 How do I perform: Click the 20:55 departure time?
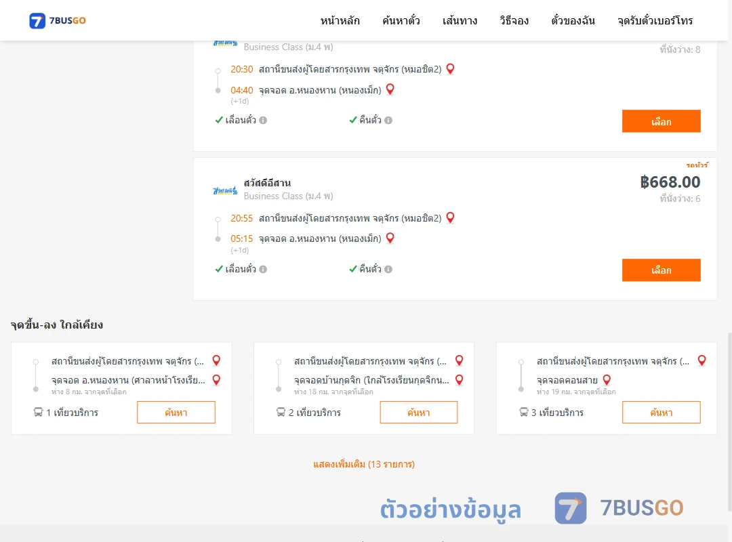click(241, 218)
